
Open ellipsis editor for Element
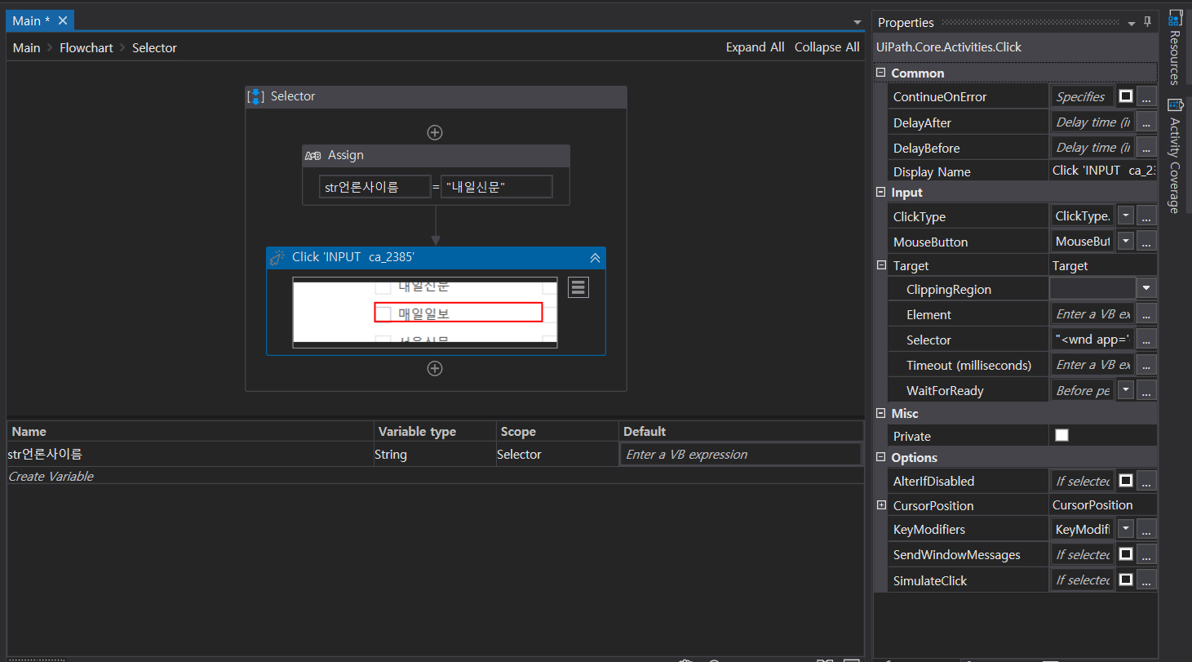pos(1146,313)
